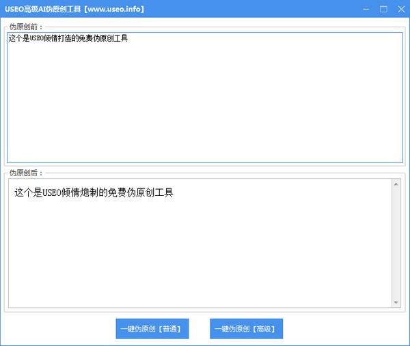Click USEO in the bottom output text

[51, 193]
